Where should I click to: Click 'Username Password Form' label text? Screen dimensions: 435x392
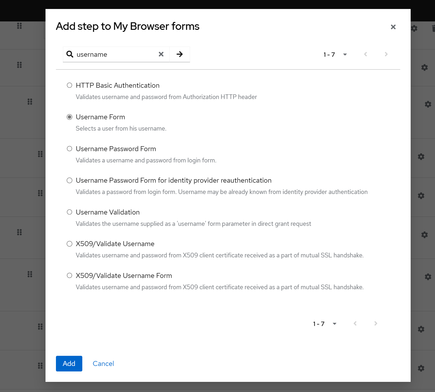click(x=116, y=149)
